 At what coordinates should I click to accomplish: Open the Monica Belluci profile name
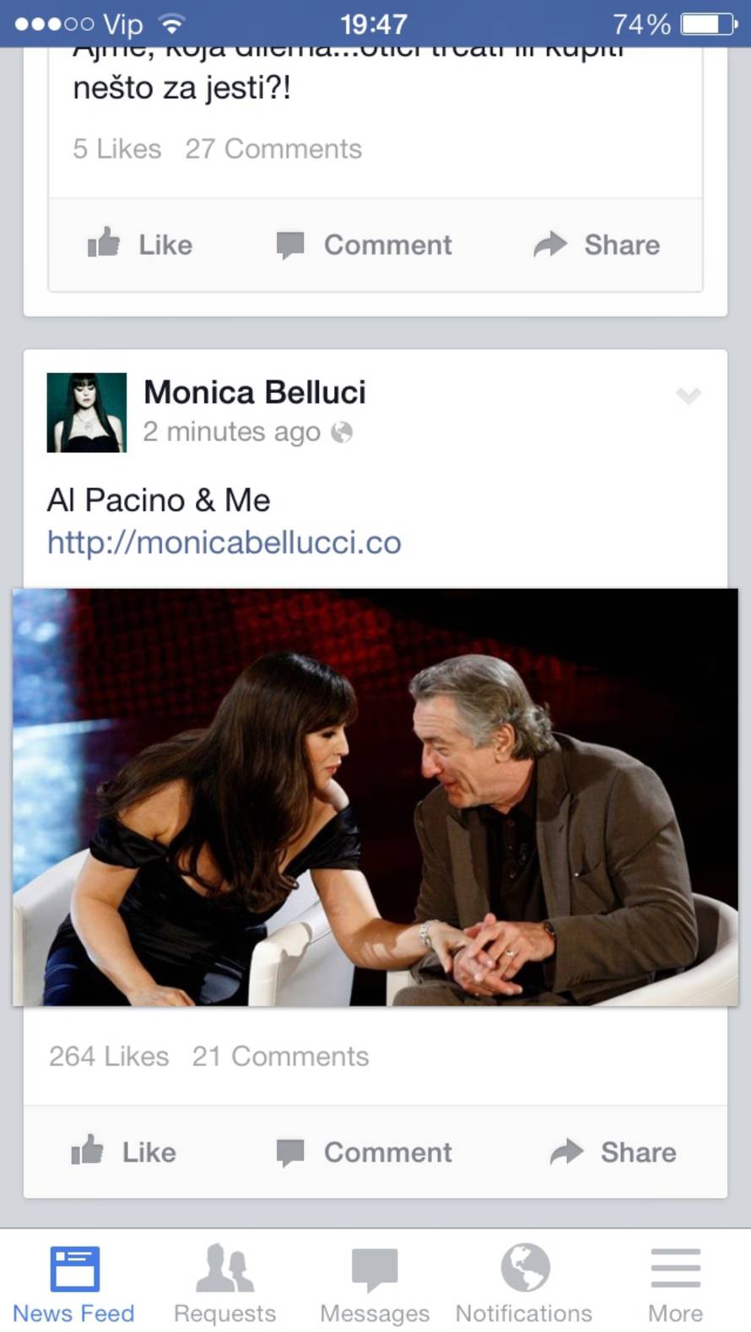[255, 392]
